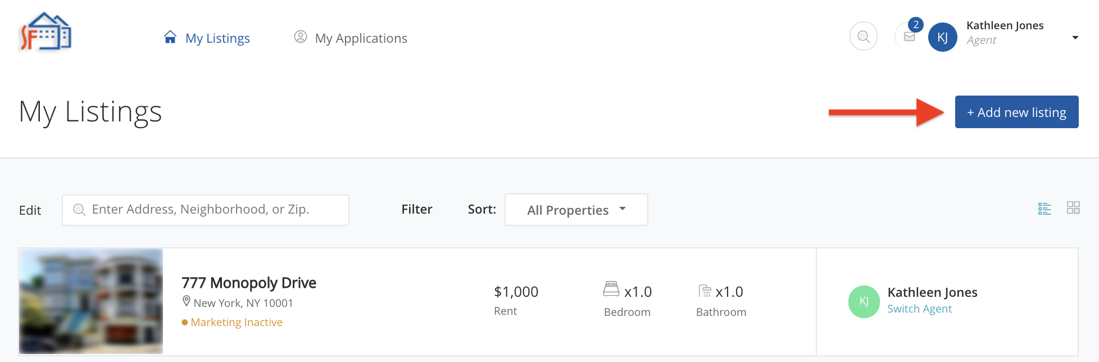Open the mail notifications envelope icon
This screenshot has height=362, width=1099.
909,37
